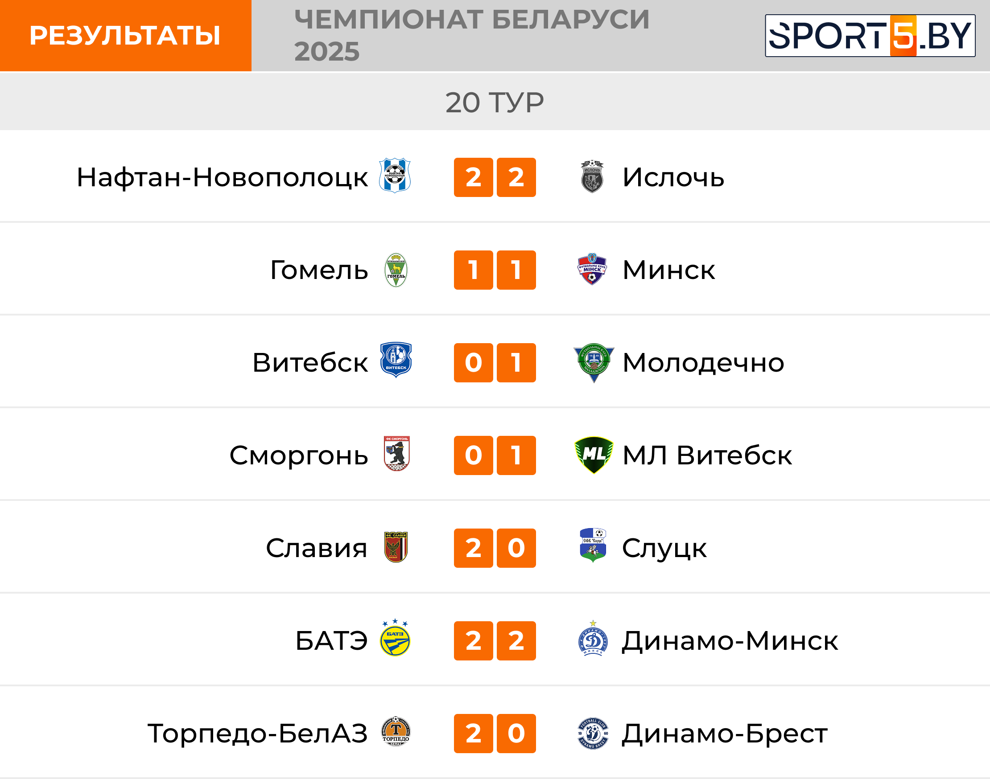Click the blue Vitebsk club crest
The image size is (990, 779).
pyautogui.click(x=396, y=360)
